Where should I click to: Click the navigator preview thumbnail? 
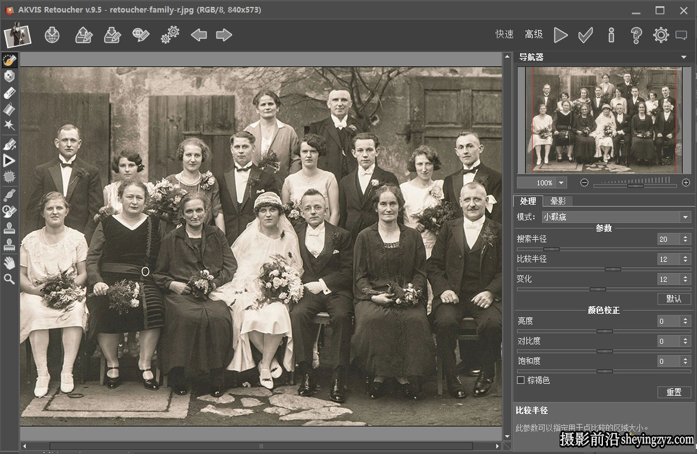(x=604, y=120)
